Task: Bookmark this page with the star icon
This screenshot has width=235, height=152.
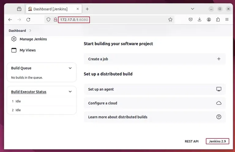Action: 170,20
